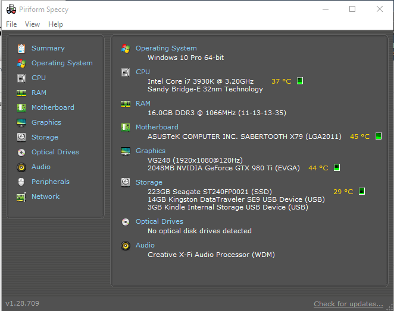Viewport: 394px width, 311px height.
Task: Open the View menu
Action: [32, 24]
